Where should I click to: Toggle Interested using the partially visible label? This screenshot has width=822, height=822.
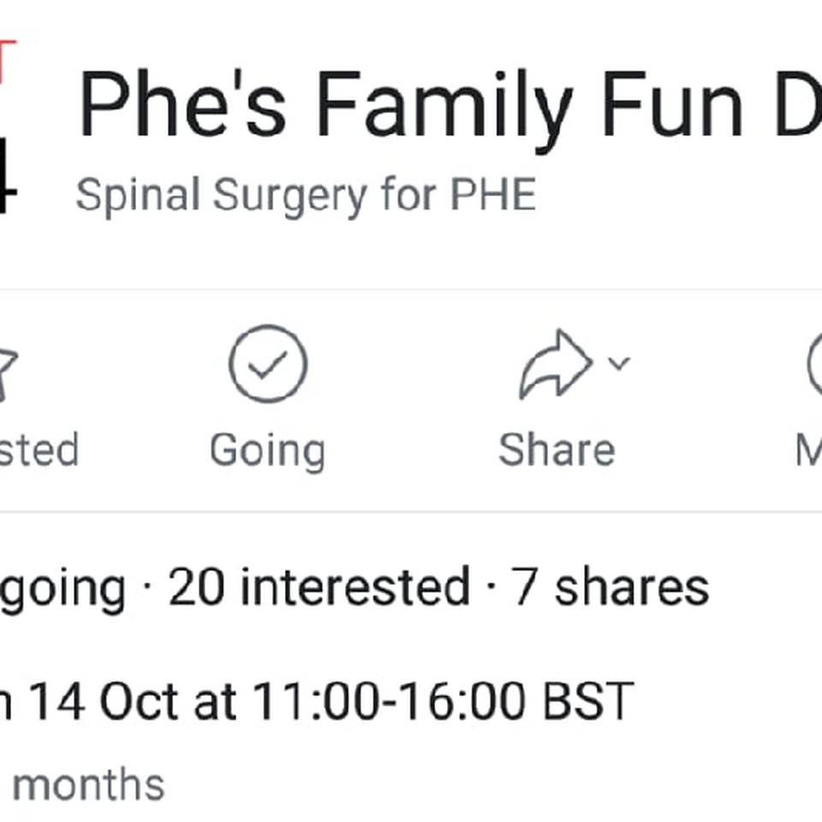[x=39, y=450]
